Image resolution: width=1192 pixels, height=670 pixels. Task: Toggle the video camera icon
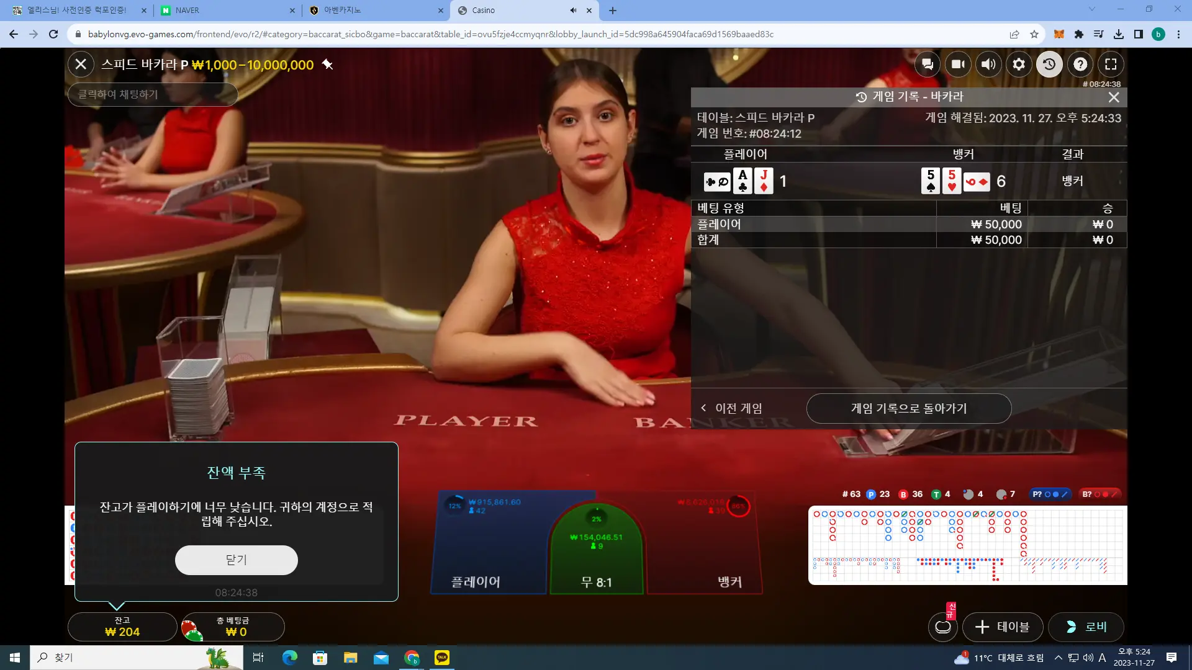click(958, 64)
